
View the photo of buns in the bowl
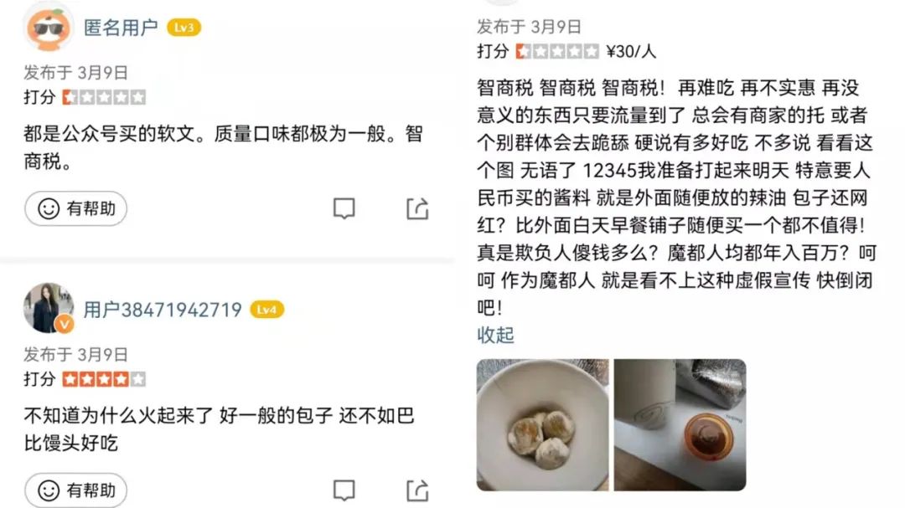tap(542, 425)
